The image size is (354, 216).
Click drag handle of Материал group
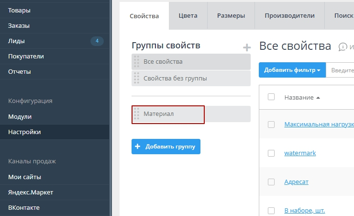[x=137, y=114]
